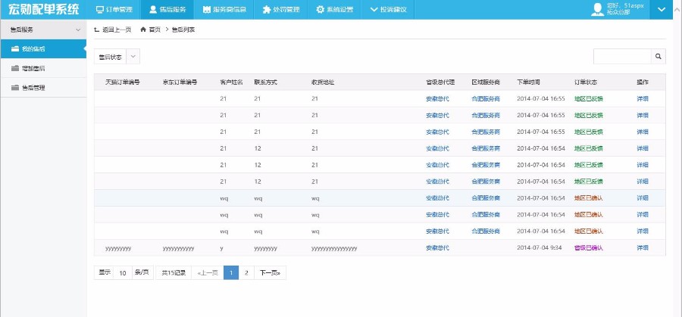Click the 省级已确认 status text
Viewport: 682px width, 317px height.
pos(589,248)
